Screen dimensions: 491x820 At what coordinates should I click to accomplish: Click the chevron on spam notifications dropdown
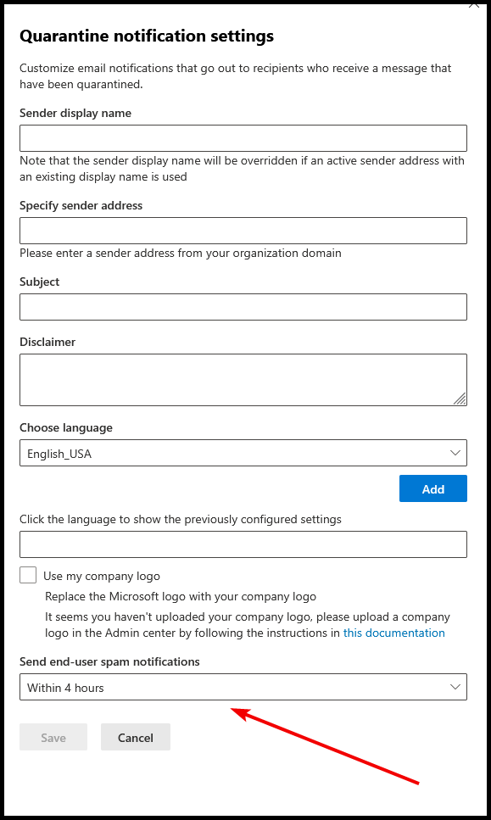[455, 687]
